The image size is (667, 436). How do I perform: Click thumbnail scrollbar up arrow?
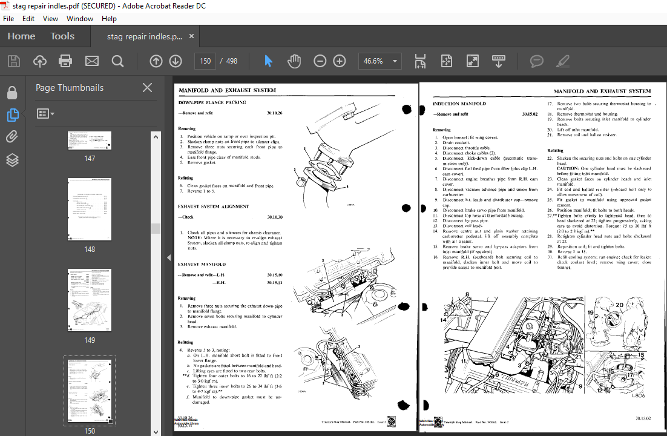[156, 137]
